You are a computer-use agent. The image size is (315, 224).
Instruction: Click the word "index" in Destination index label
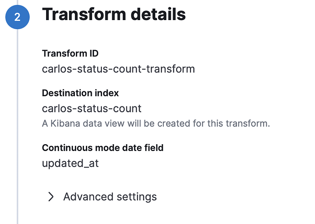107,93
